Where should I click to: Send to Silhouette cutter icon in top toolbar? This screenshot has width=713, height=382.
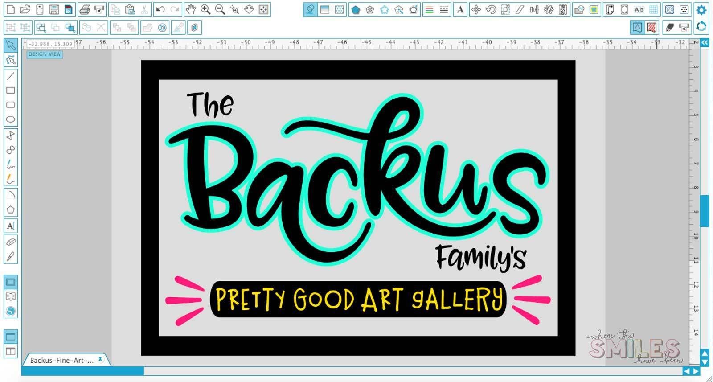point(99,9)
